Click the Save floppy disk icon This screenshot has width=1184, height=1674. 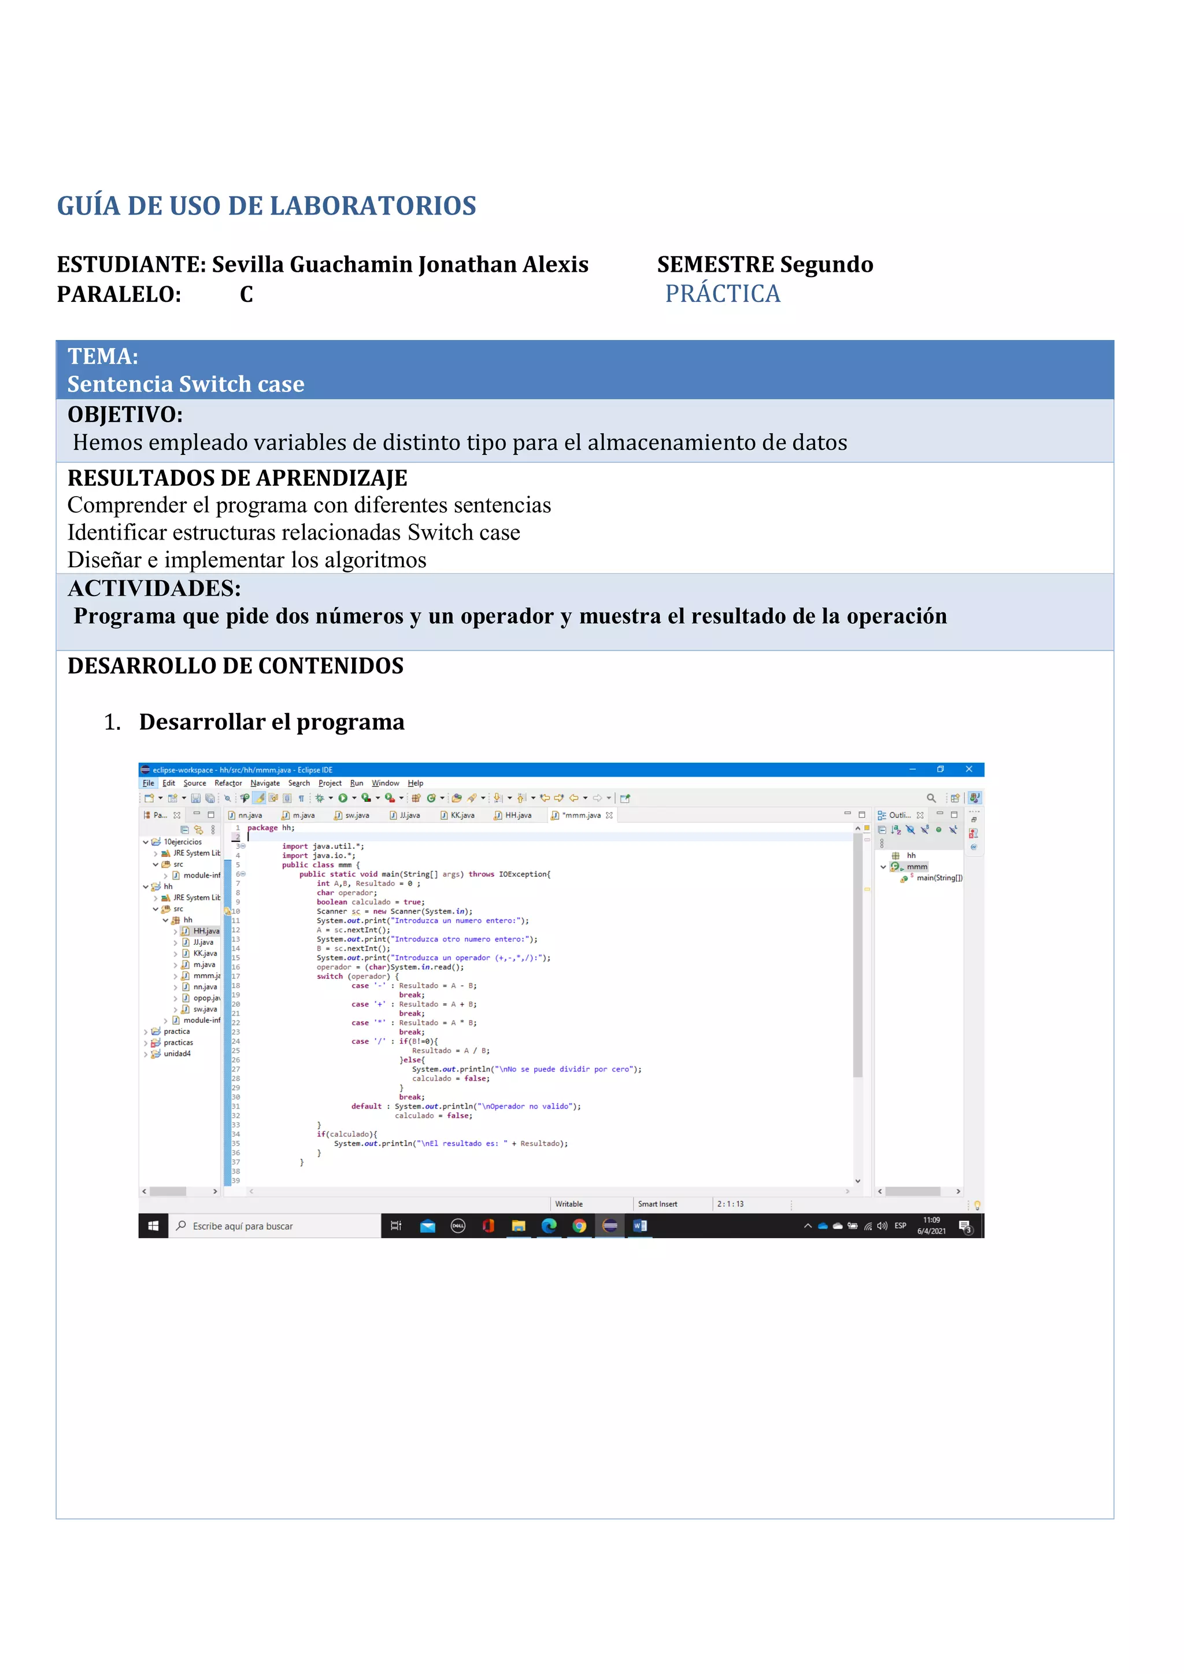click(x=195, y=799)
